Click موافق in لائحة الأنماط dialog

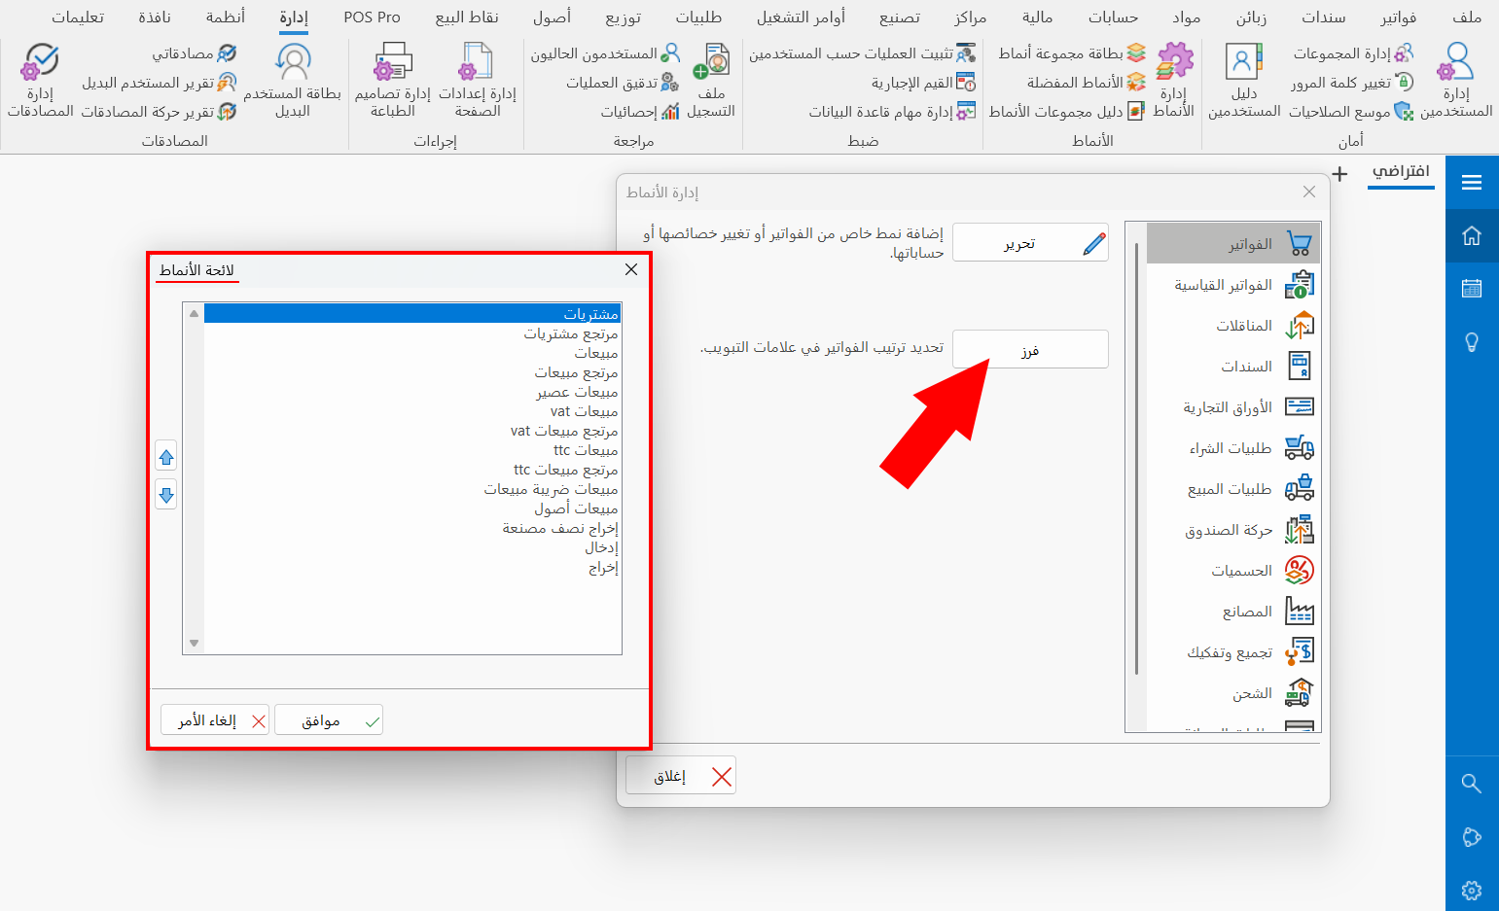click(329, 720)
